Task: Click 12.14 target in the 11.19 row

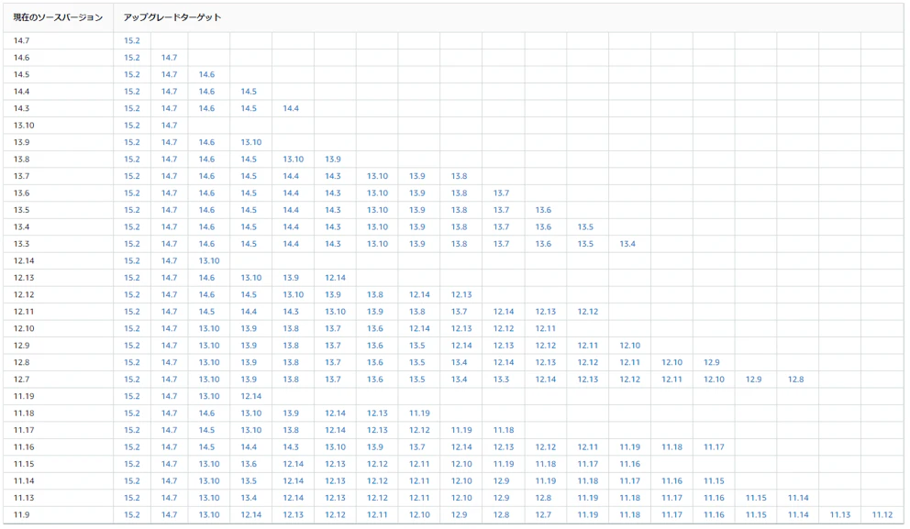Action: 251,396
